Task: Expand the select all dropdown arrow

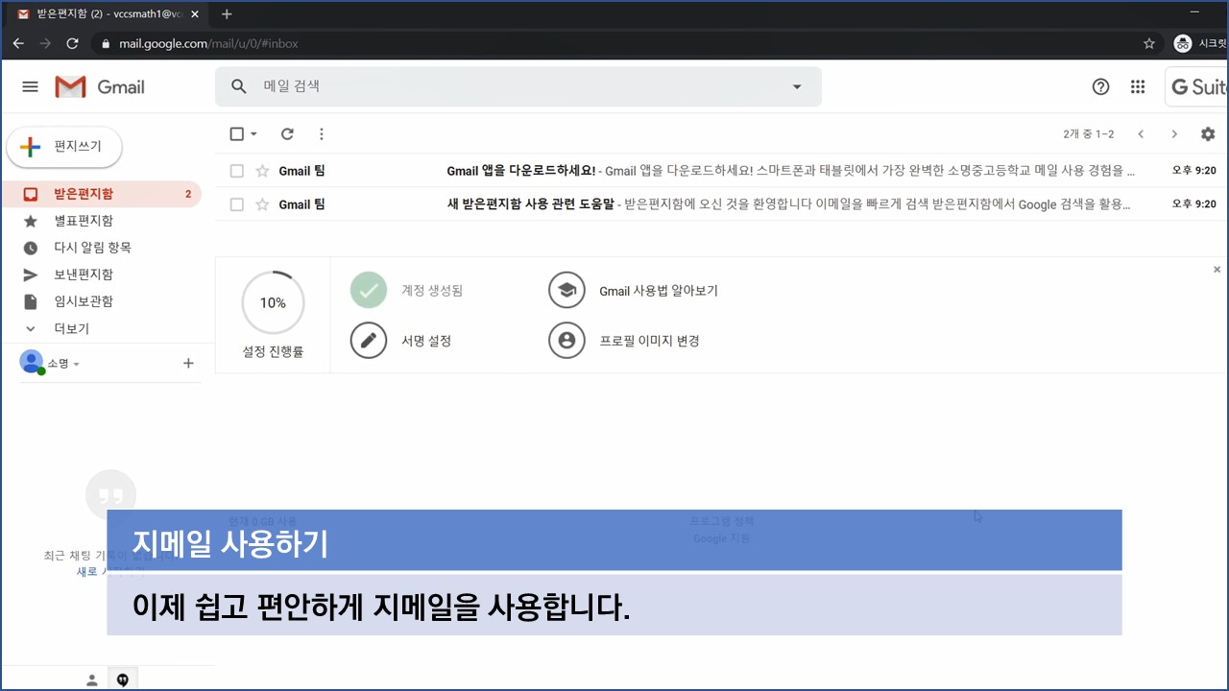Action: click(x=253, y=134)
